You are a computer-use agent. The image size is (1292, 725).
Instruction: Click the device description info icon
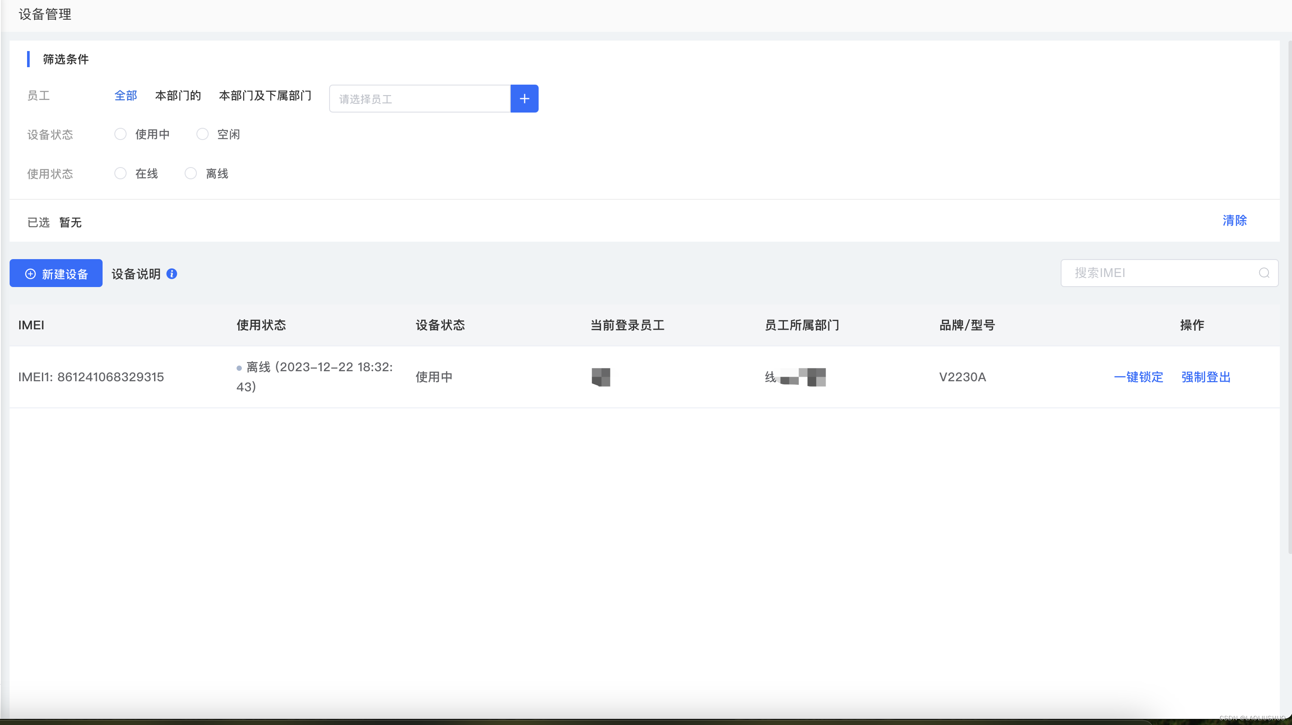(172, 274)
